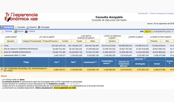
Task: Open the Portal de Transparencia Económica link
Action: coord(162,14)
